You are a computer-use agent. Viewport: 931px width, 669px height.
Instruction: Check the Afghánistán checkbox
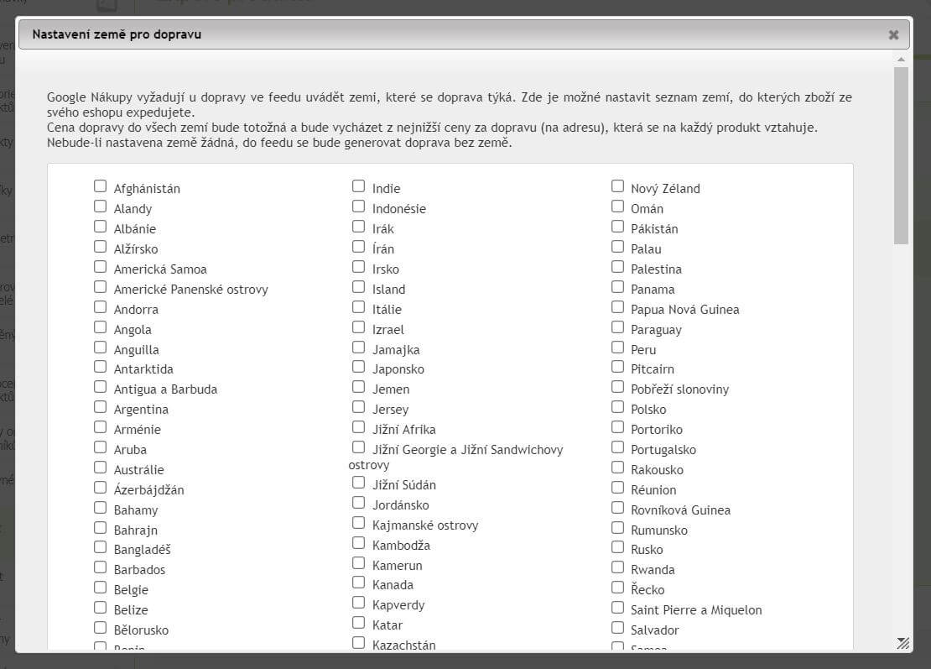click(x=101, y=186)
